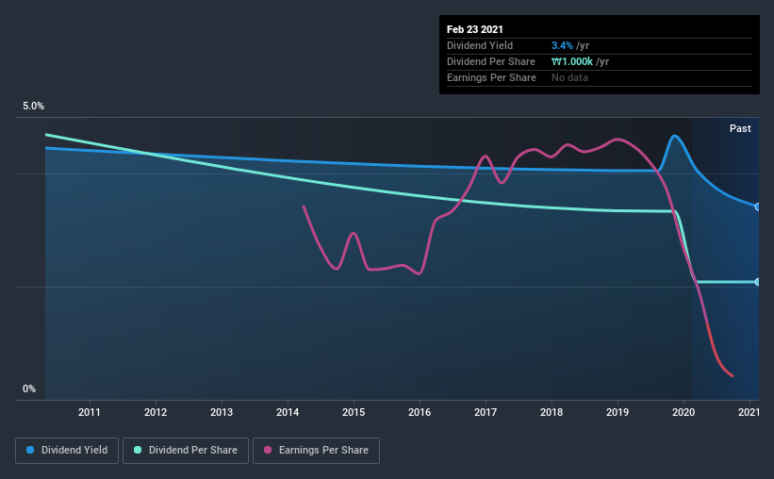The image size is (774, 479).
Task: Click the 2019 x-axis label
Action: [x=617, y=412]
